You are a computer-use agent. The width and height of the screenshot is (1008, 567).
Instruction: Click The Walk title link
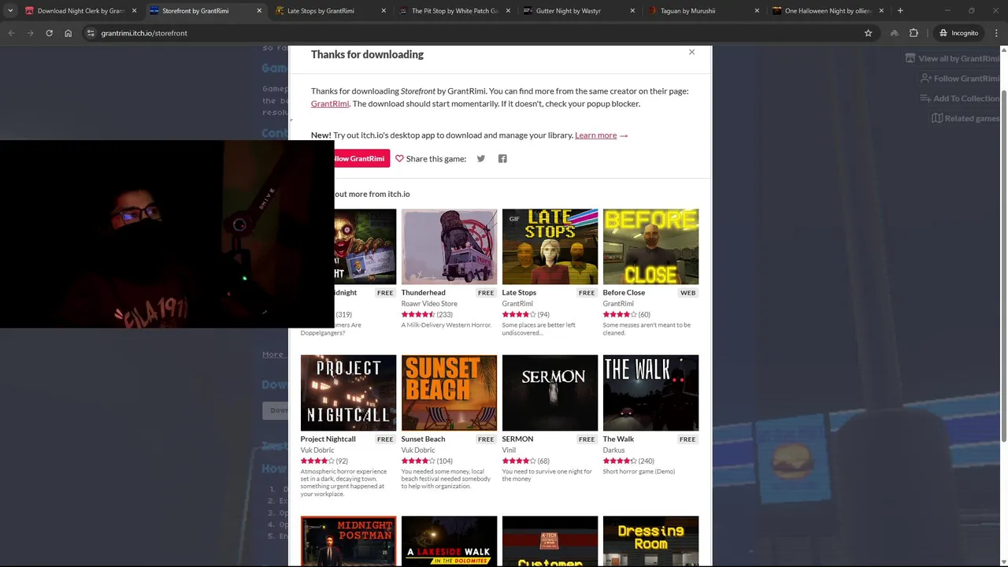(618, 439)
